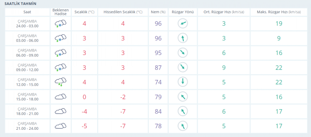Click the cloudy icon for 15.00 - 18.00

point(60,97)
